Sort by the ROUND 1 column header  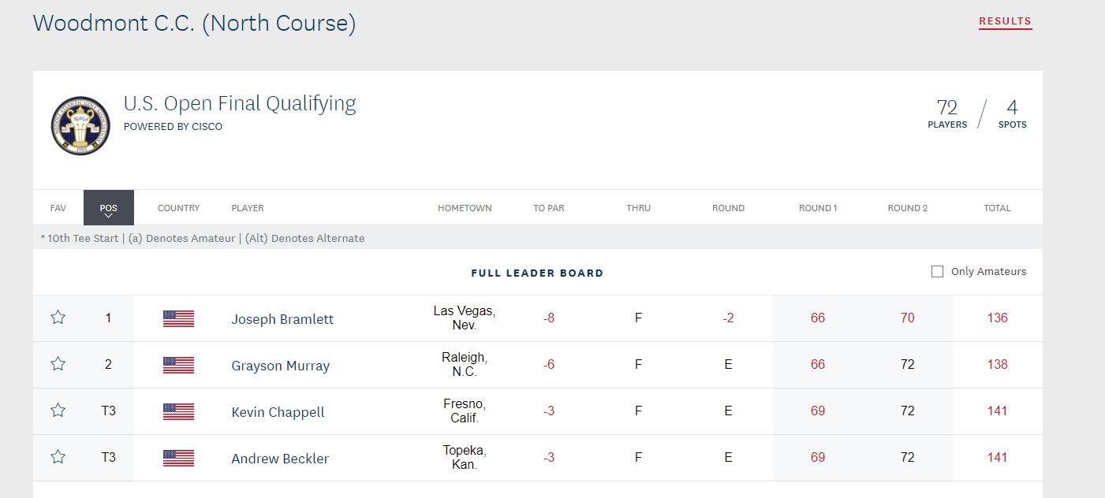click(x=818, y=208)
